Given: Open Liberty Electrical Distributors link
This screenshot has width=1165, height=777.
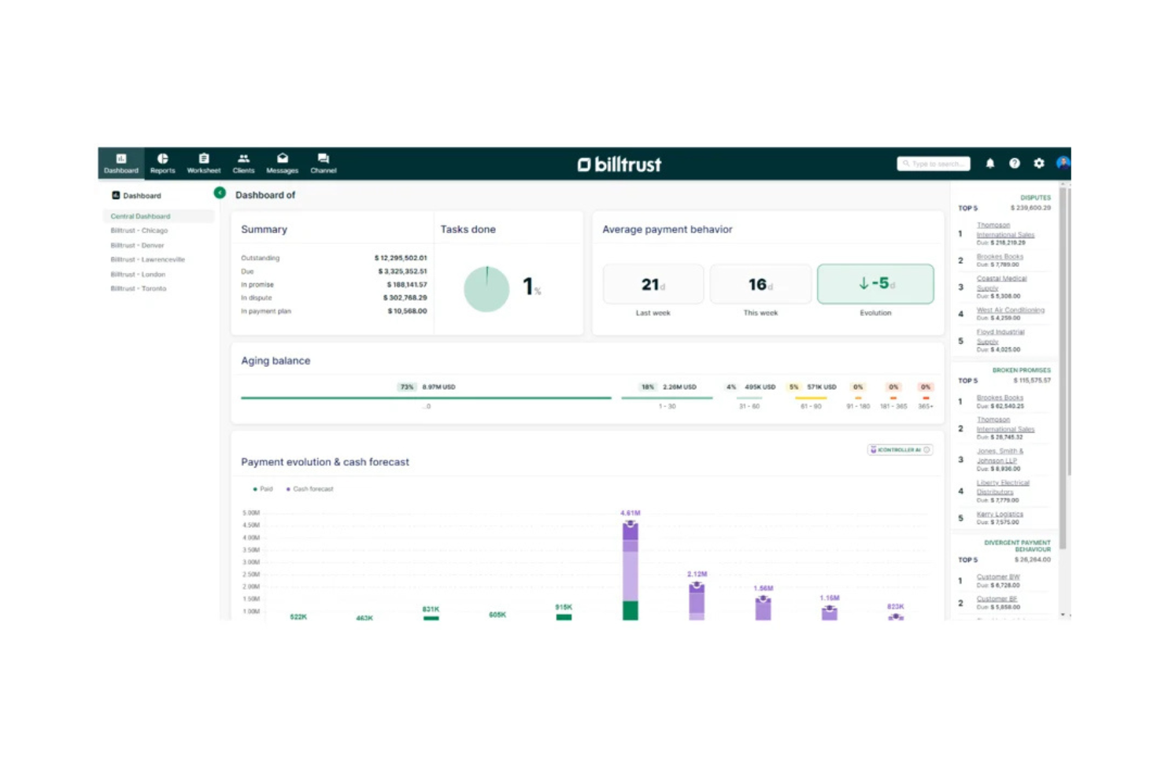Looking at the screenshot, I should click(x=1003, y=487).
